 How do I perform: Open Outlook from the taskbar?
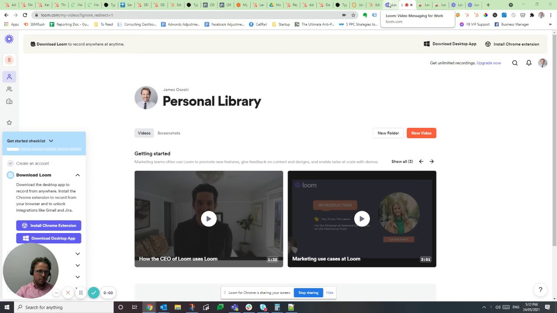163,307
